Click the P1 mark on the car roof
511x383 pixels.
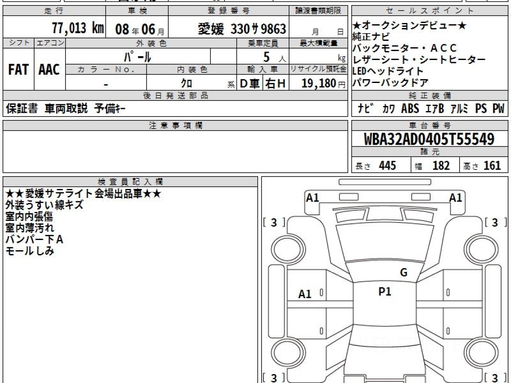pyautogui.click(x=385, y=292)
